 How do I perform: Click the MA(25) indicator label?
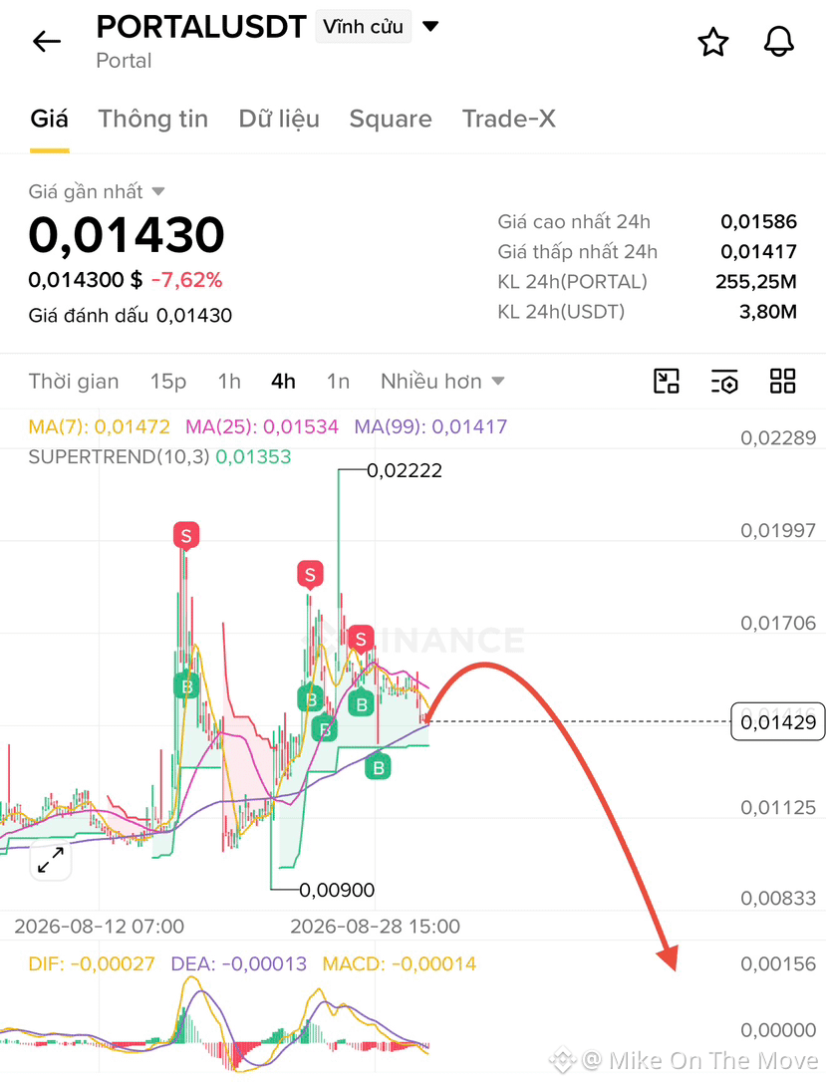coord(261,426)
